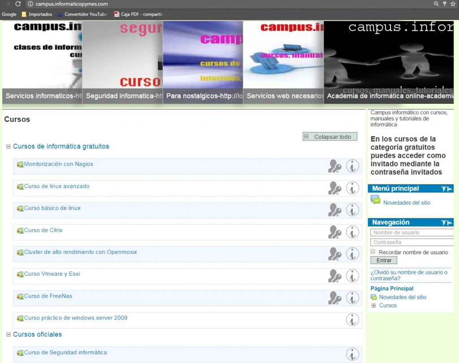This screenshot has width=459, height=363.
Task: Open info icon for Curso de Seguridad informática
Action: coord(352,354)
